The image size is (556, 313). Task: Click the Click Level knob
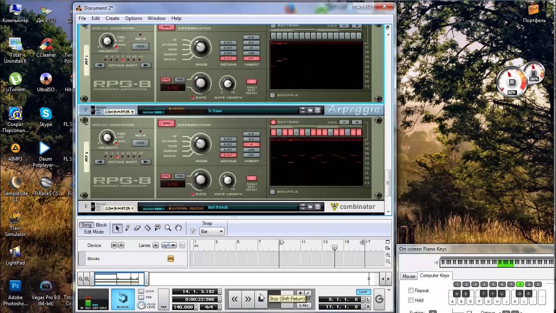[142, 306]
